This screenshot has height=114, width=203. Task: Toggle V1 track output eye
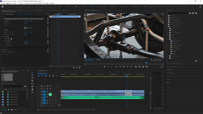[x=50, y=91]
